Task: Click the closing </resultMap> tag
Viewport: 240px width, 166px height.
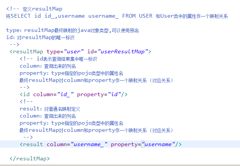Action: pos(30,158)
